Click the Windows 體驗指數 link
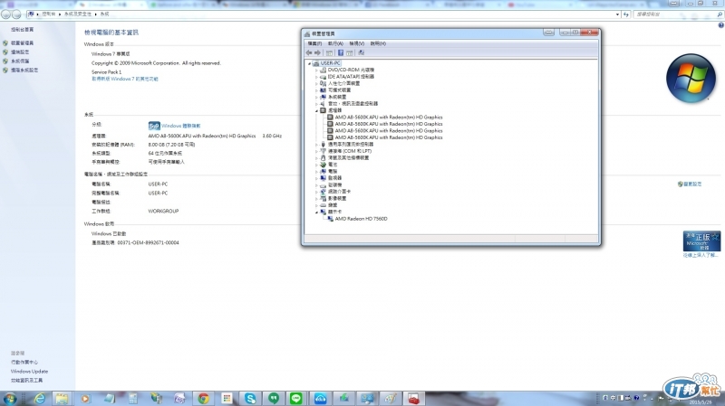 click(x=180, y=126)
